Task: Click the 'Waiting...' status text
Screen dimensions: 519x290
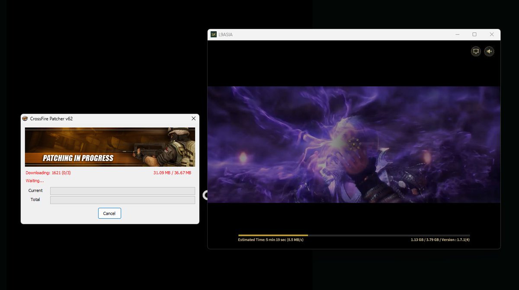Action: [x=35, y=181]
